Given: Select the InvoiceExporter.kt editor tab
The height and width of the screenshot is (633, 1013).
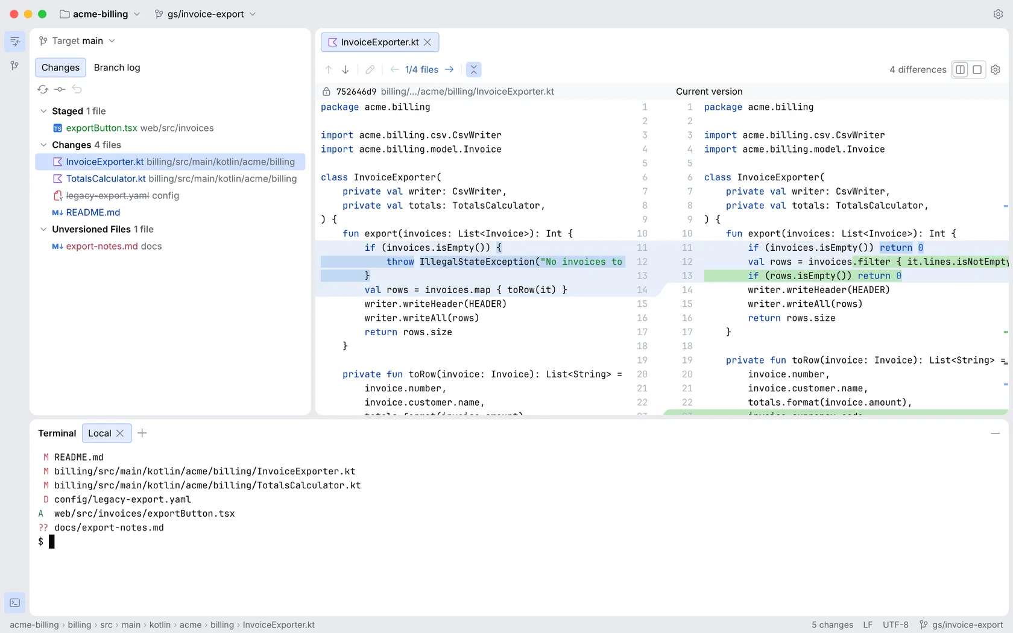Looking at the screenshot, I should coord(380,42).
